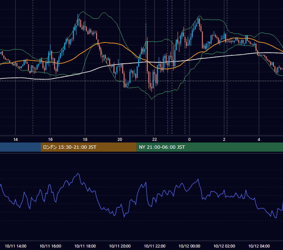The width and height of the screenshot is (283, 250).
Task: Click the 4 hour label on time axis
Action: tap(259, 140)
